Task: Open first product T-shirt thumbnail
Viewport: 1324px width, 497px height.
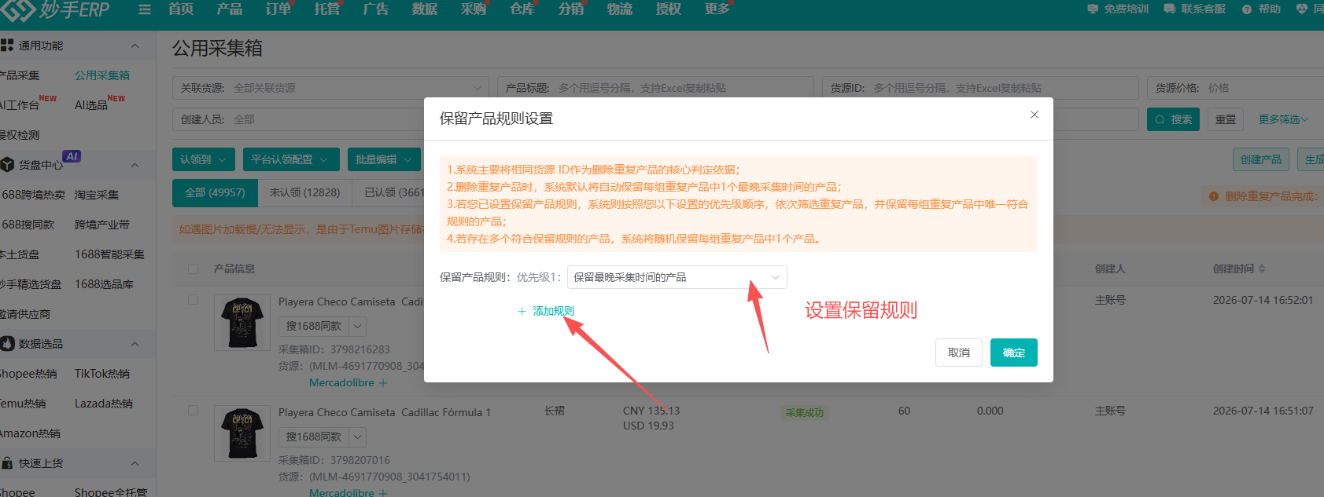Action: 242,323
